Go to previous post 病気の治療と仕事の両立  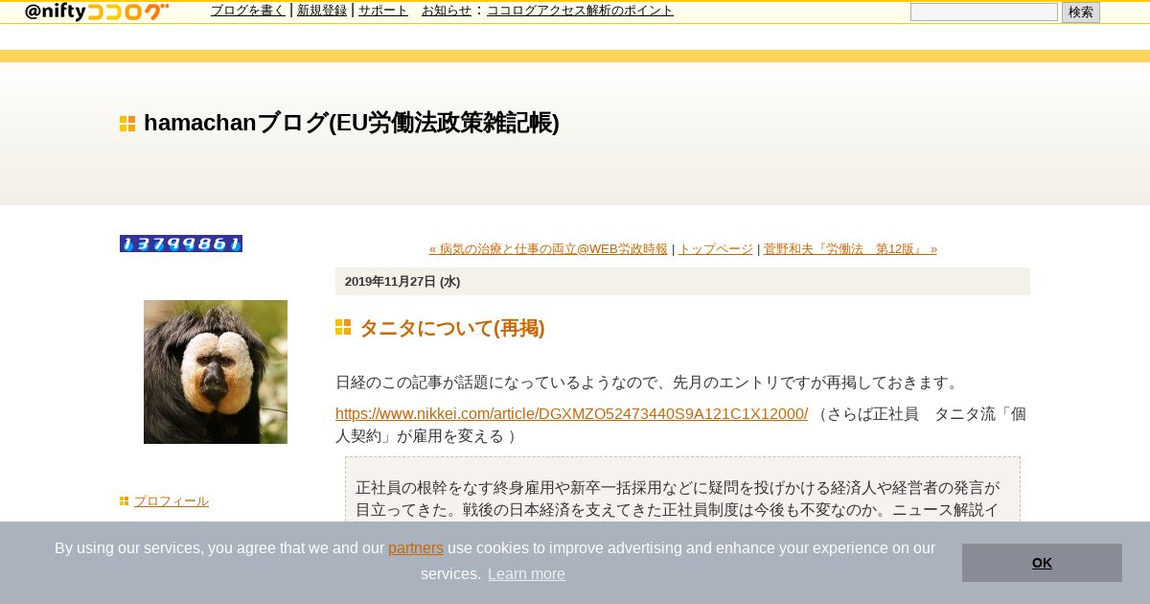coord(548,249)
